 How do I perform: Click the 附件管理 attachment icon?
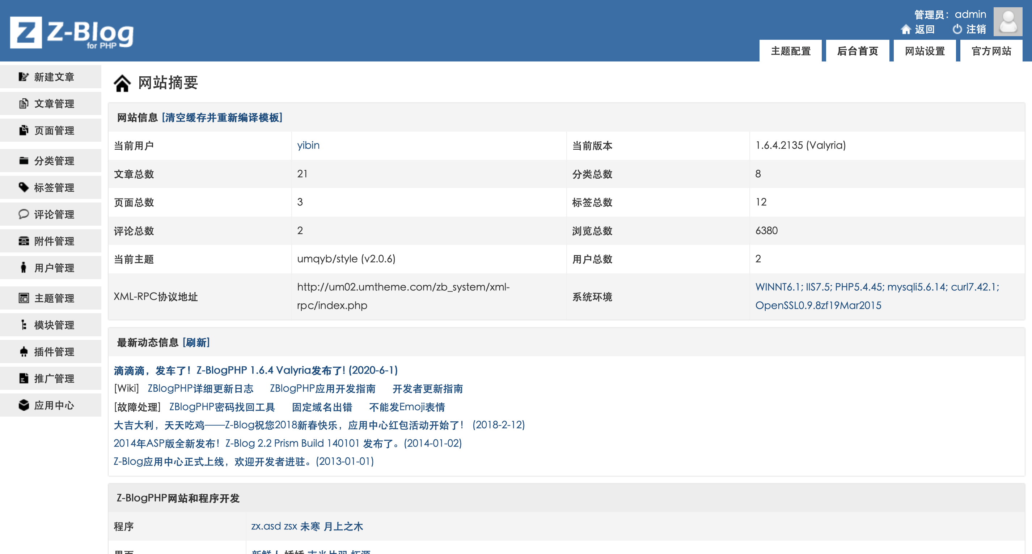pos(24,241)
